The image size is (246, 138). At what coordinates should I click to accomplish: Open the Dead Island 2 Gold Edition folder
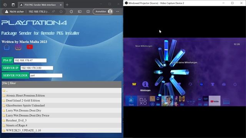click(x=61, y=100)
